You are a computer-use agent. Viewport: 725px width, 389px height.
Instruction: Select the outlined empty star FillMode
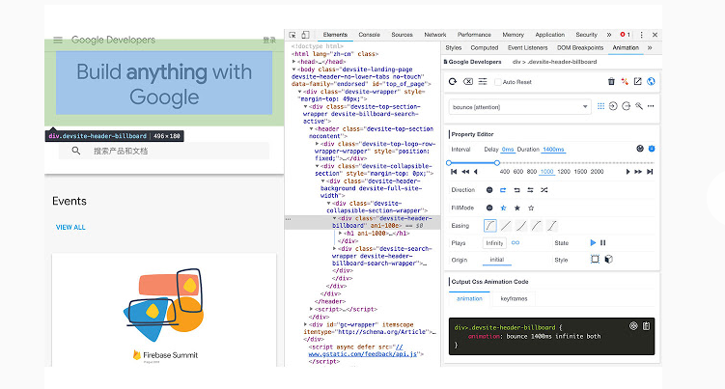[x=531, y=208]
